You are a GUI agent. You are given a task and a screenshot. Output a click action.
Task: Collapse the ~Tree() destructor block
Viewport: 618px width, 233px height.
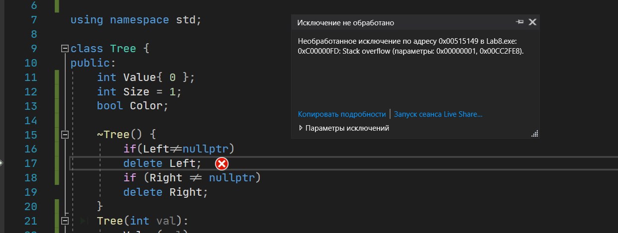(64, 135)
